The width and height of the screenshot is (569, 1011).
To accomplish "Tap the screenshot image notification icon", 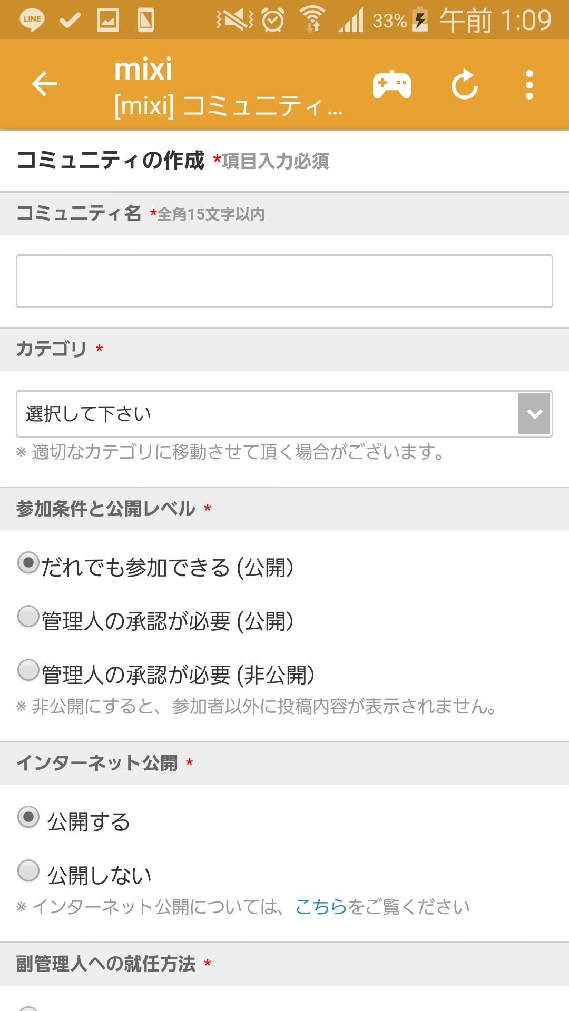I will coord(108,20).
